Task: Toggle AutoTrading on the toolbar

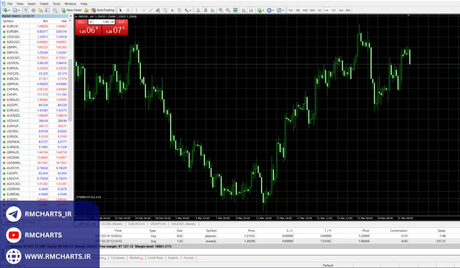Action: coord(103,10)
